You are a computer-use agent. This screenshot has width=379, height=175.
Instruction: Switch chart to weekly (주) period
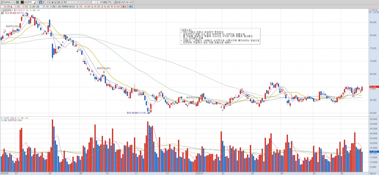[50, 2]
